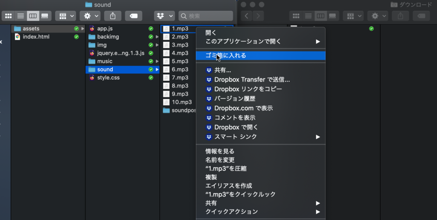
Task: Select the style.css file icon
Action: [x=92, y=78]
